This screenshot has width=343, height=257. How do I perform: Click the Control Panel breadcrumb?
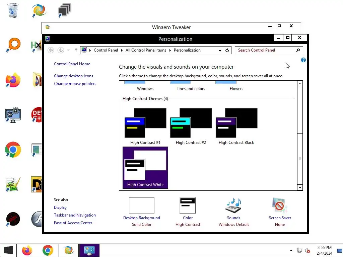[x=106, y=50]
